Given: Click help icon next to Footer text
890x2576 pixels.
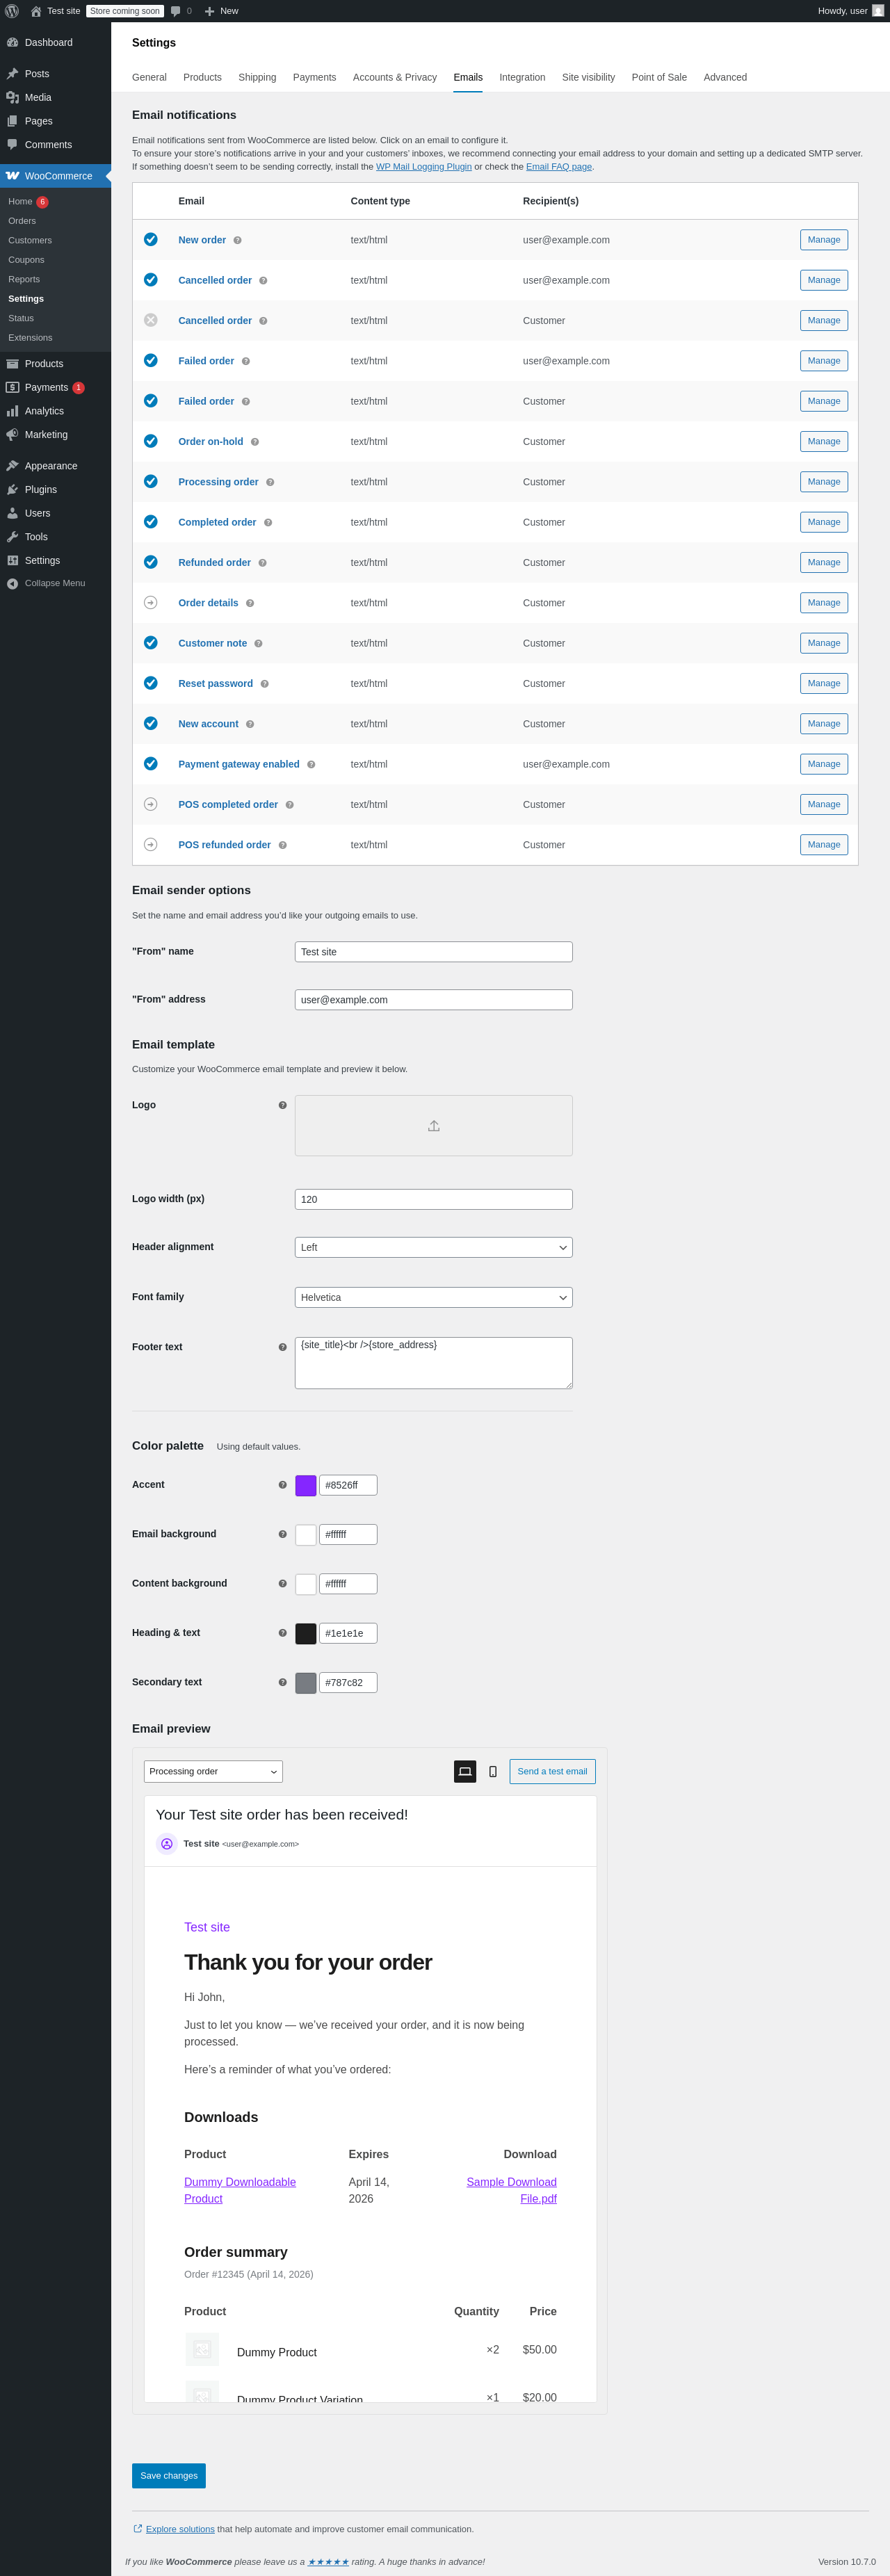Looking at the screenshot, I should (x=282, y=1347).
